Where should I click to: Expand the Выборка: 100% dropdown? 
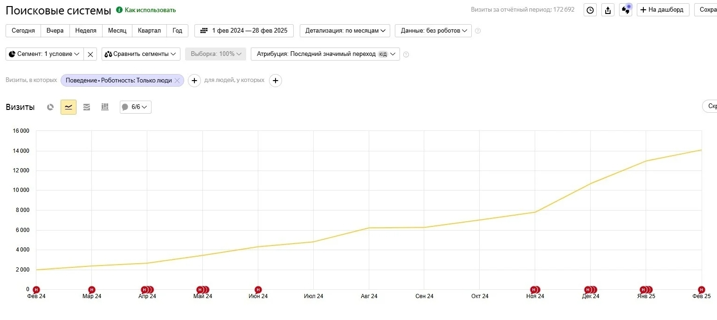(x=215, y=54)
